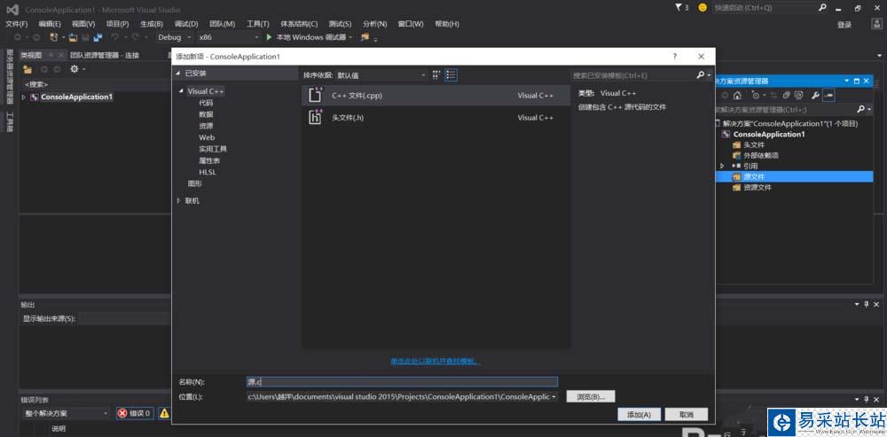The width and height of the screenshot is (887, 437).
Task: Collapse the 已安装 tree node
Action: 177,74
